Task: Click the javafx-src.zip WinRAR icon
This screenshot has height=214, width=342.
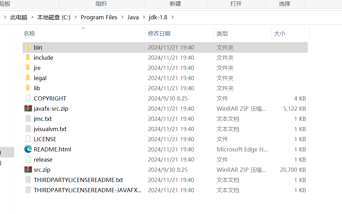Action: (x=28, y=109)
